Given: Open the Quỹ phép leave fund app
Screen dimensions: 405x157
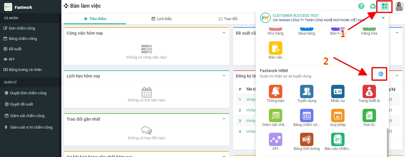Looking at the screenshot, I should point(338,116).
